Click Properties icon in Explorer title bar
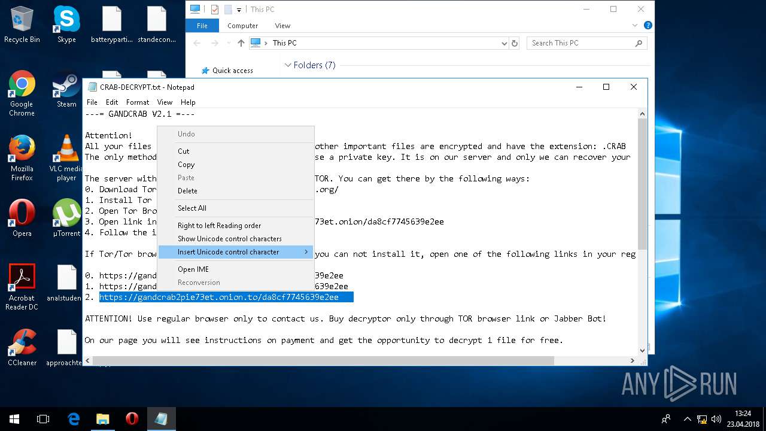766x431 pixels. pos(215,10)
